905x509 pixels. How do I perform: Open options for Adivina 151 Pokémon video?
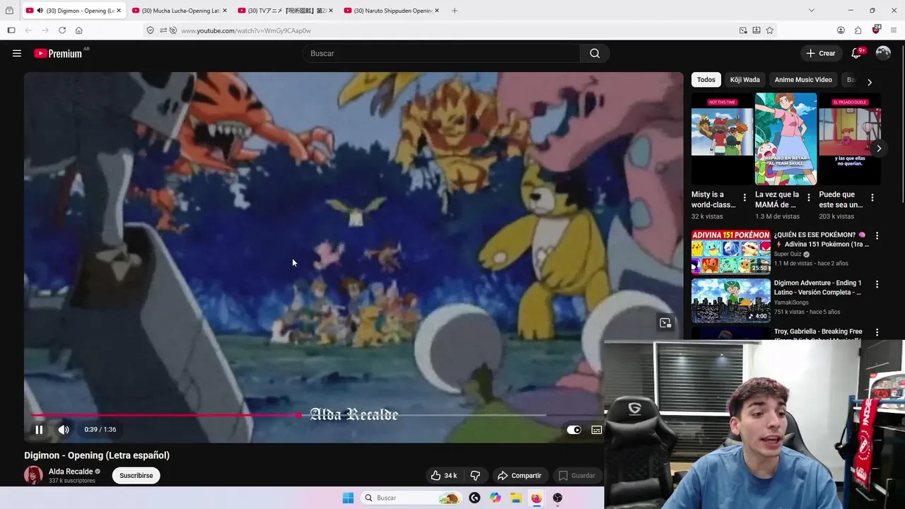pyautogui.click(x=877, y=236)
